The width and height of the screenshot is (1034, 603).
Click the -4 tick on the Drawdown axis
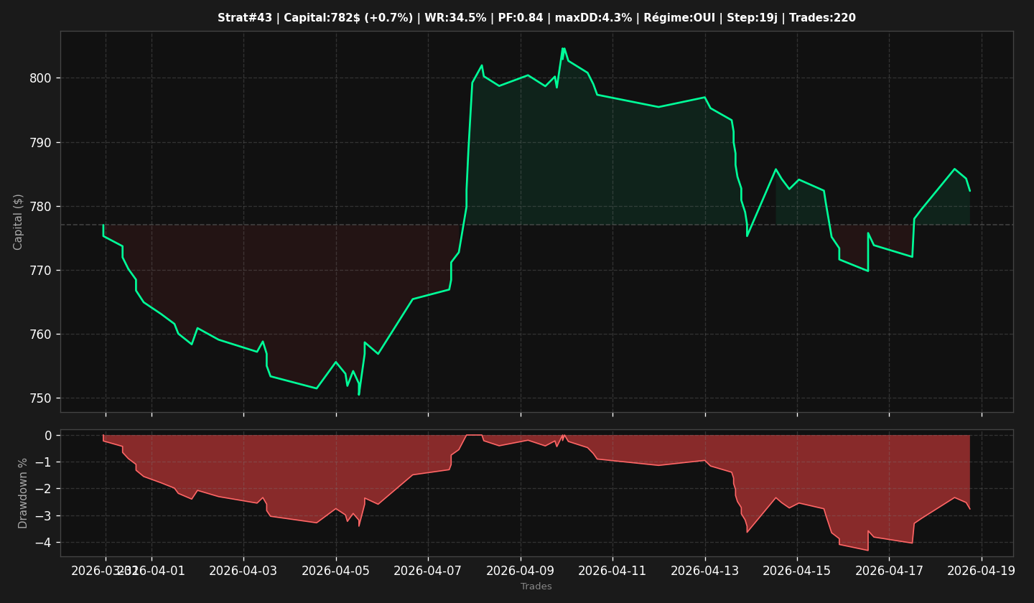[x=45, y=543]
